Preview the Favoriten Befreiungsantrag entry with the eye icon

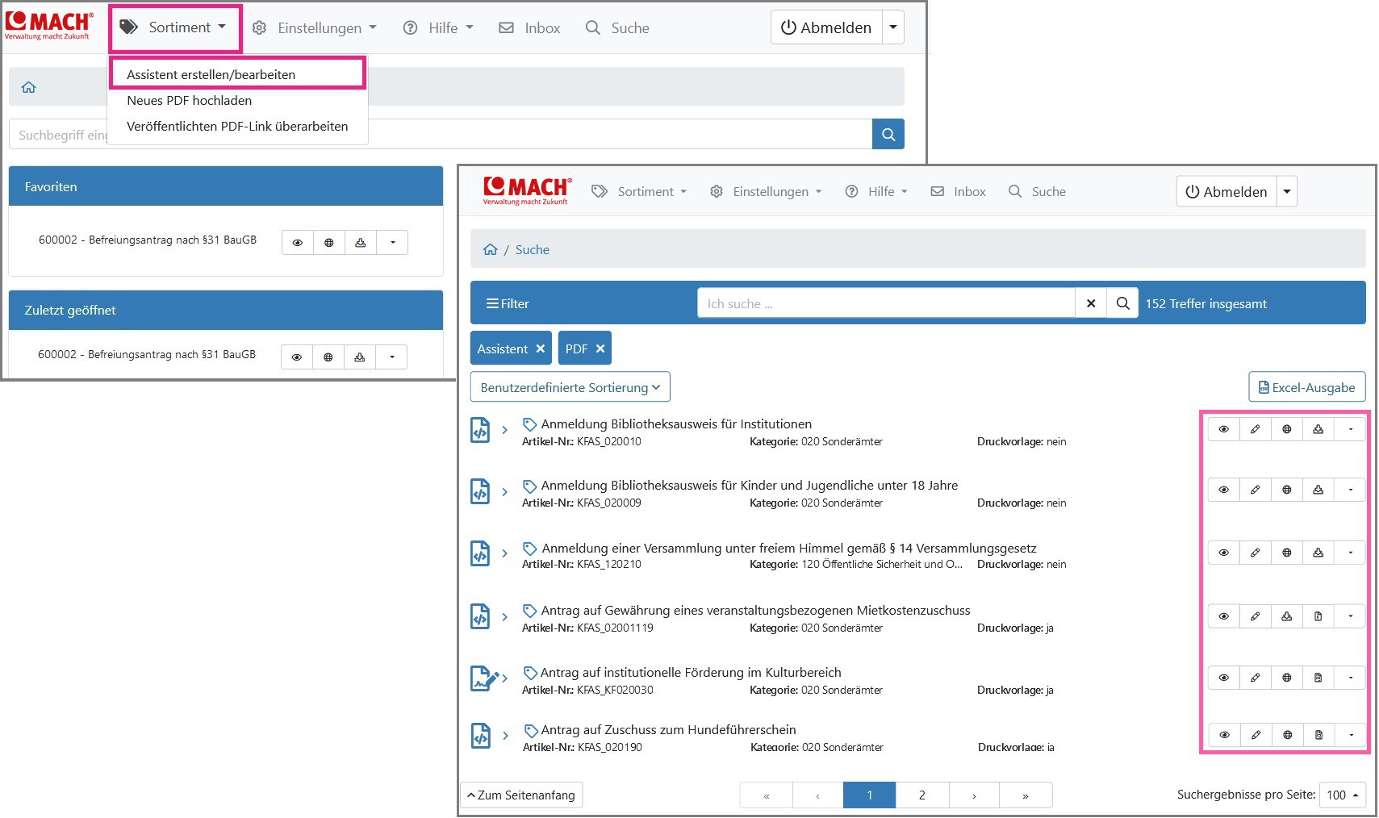(298, 242)
